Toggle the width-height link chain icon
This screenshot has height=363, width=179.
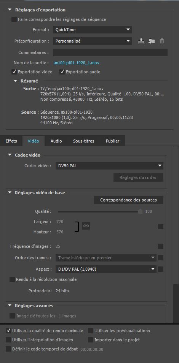(x=86, y=226)
